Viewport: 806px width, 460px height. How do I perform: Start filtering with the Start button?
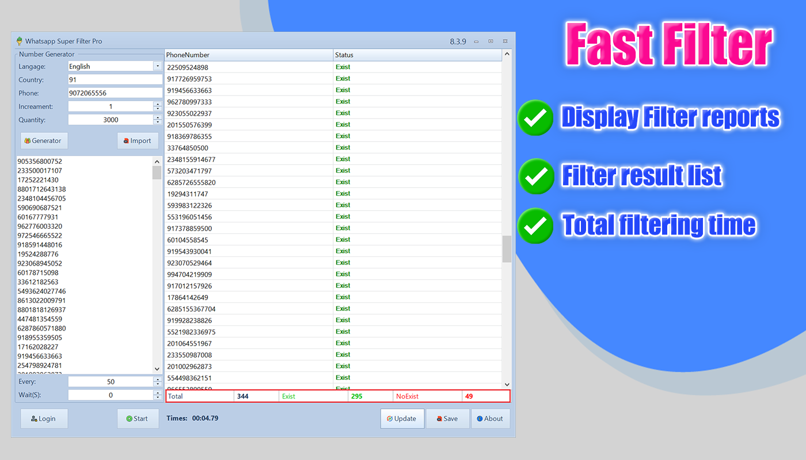click(138, 419)
